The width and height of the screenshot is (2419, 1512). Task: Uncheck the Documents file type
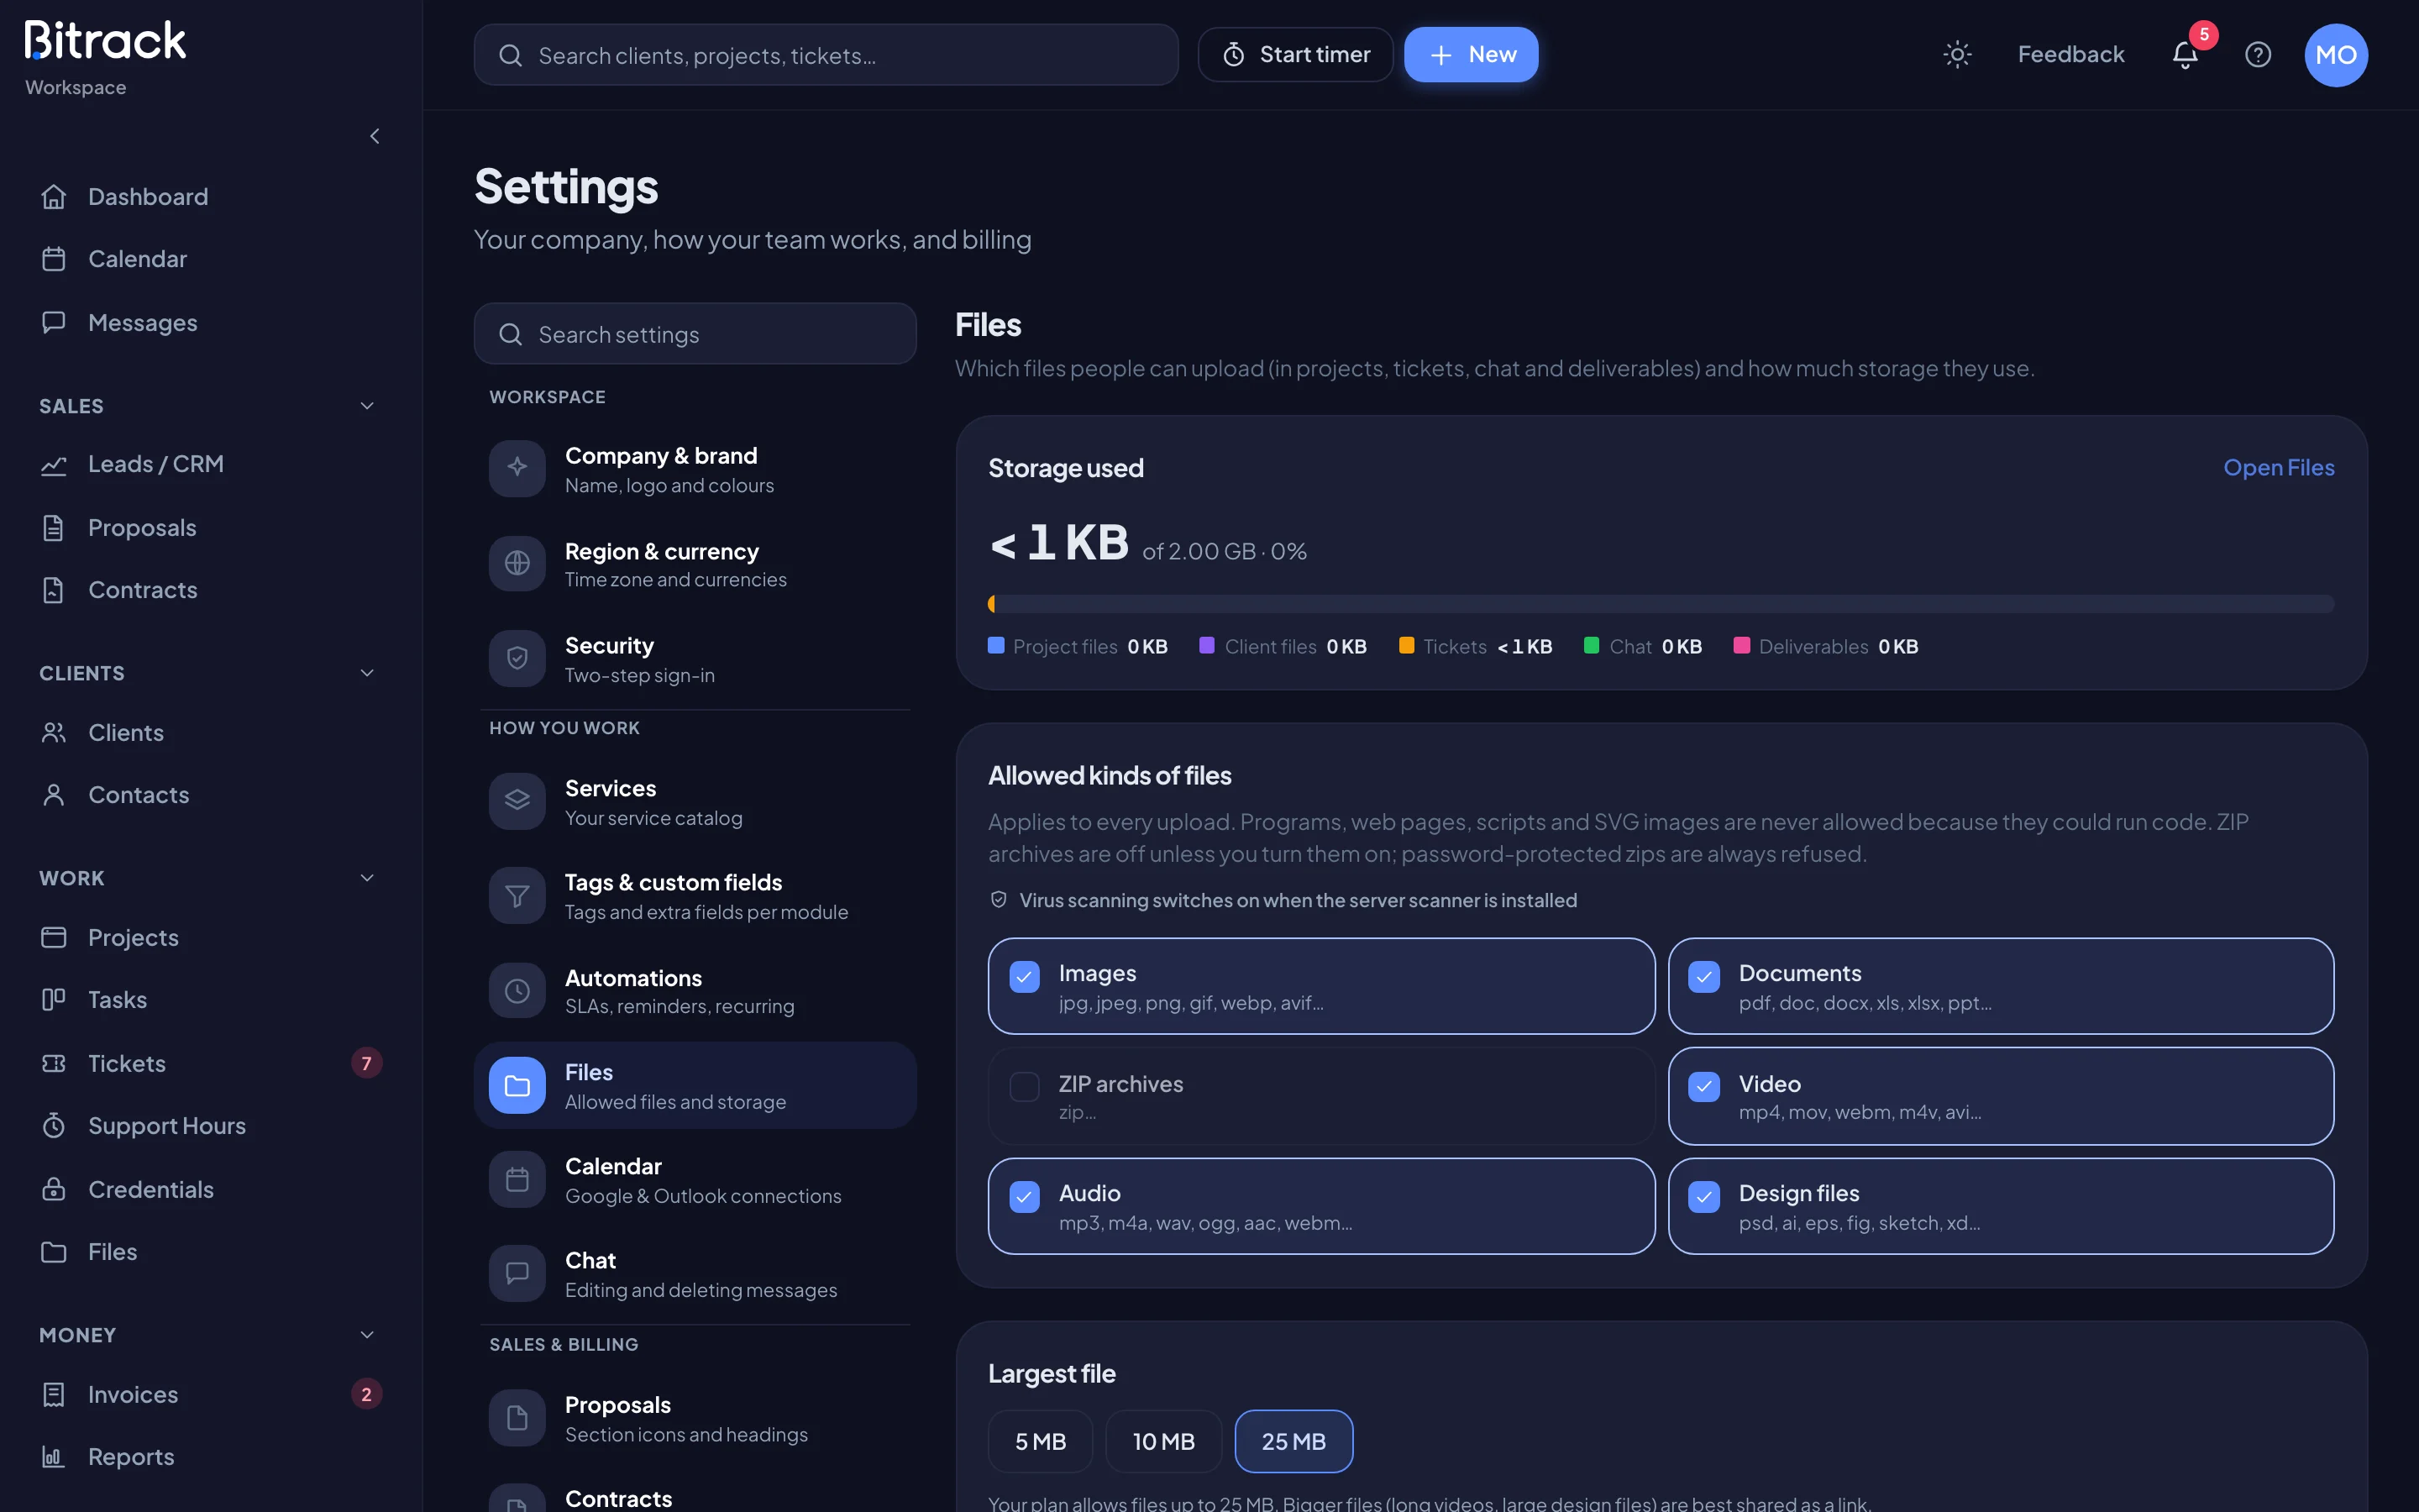coord(1703,976)
